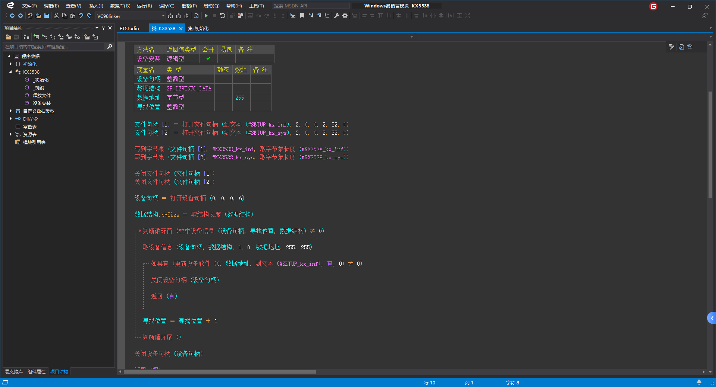Click the first folder icon in project panel toolbar
Viewport: 716px width, 387px height.
9,37
